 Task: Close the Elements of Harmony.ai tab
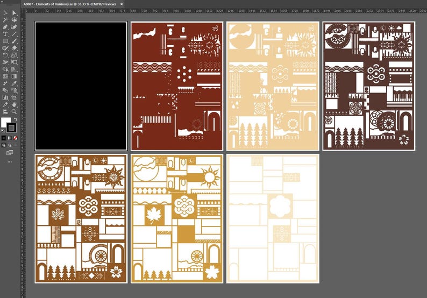click(x=122, y=4)
